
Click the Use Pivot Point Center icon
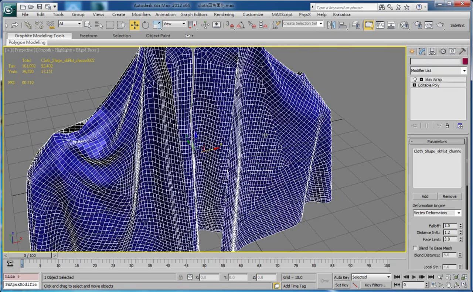192,25
